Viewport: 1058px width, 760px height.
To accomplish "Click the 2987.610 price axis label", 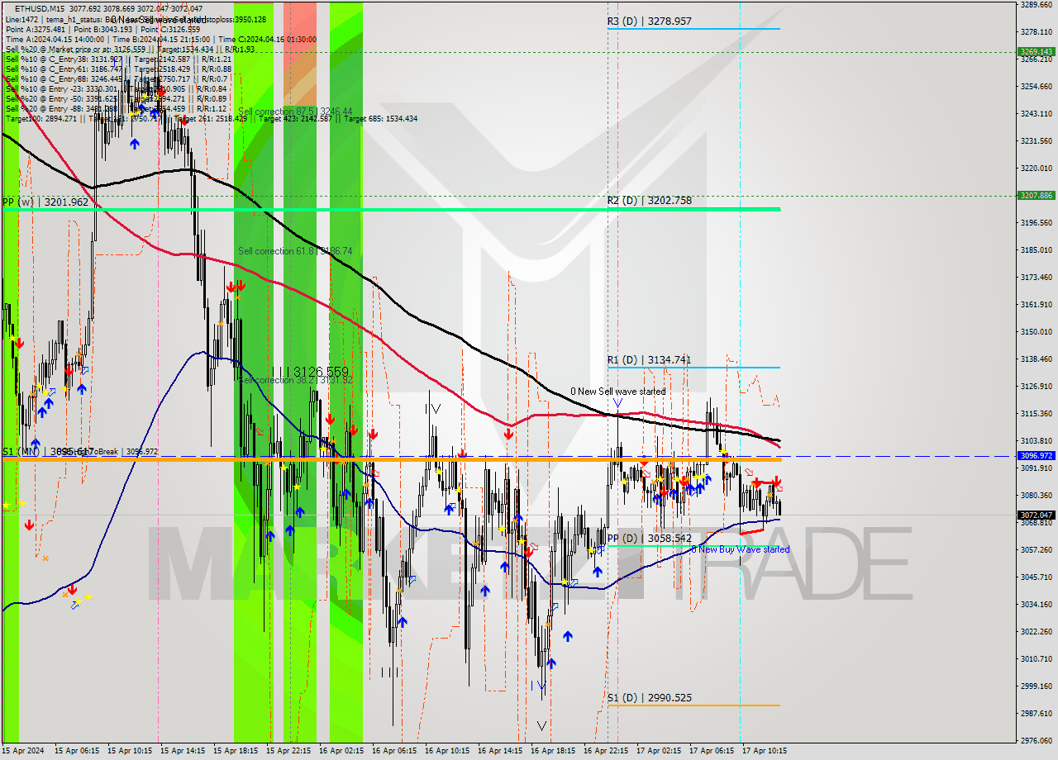I will pos(1036,713).
